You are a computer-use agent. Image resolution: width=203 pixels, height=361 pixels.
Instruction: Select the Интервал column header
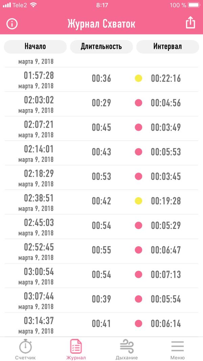167,47
